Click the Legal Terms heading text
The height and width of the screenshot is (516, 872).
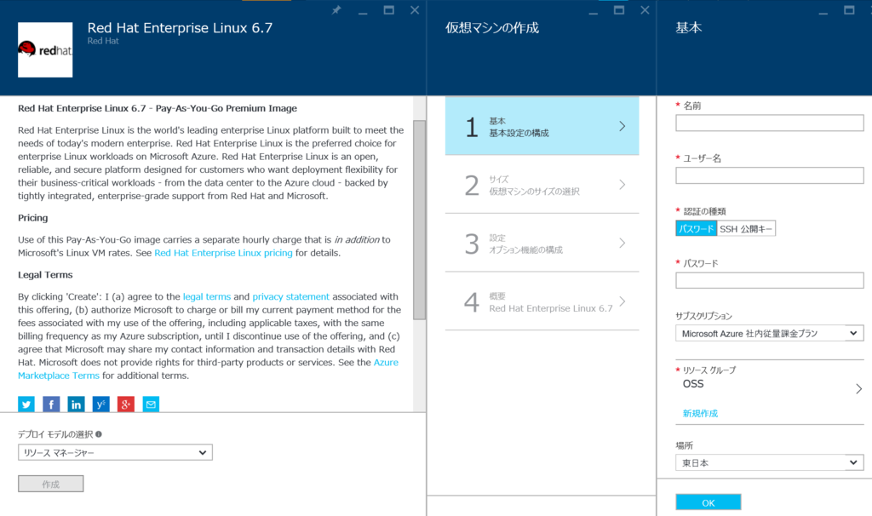45,275
